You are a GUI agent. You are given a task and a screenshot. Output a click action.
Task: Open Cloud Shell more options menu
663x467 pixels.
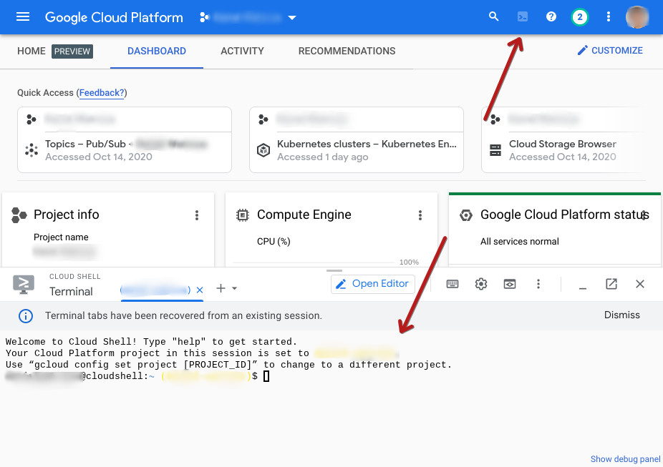pos(538,284)
